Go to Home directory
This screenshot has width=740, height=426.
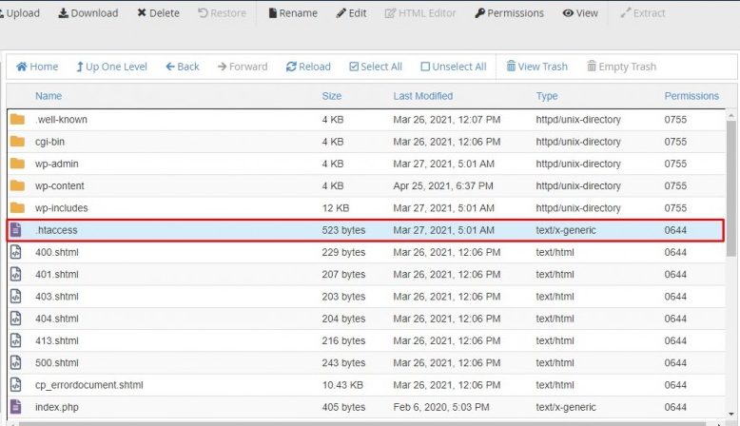[37, 67]
